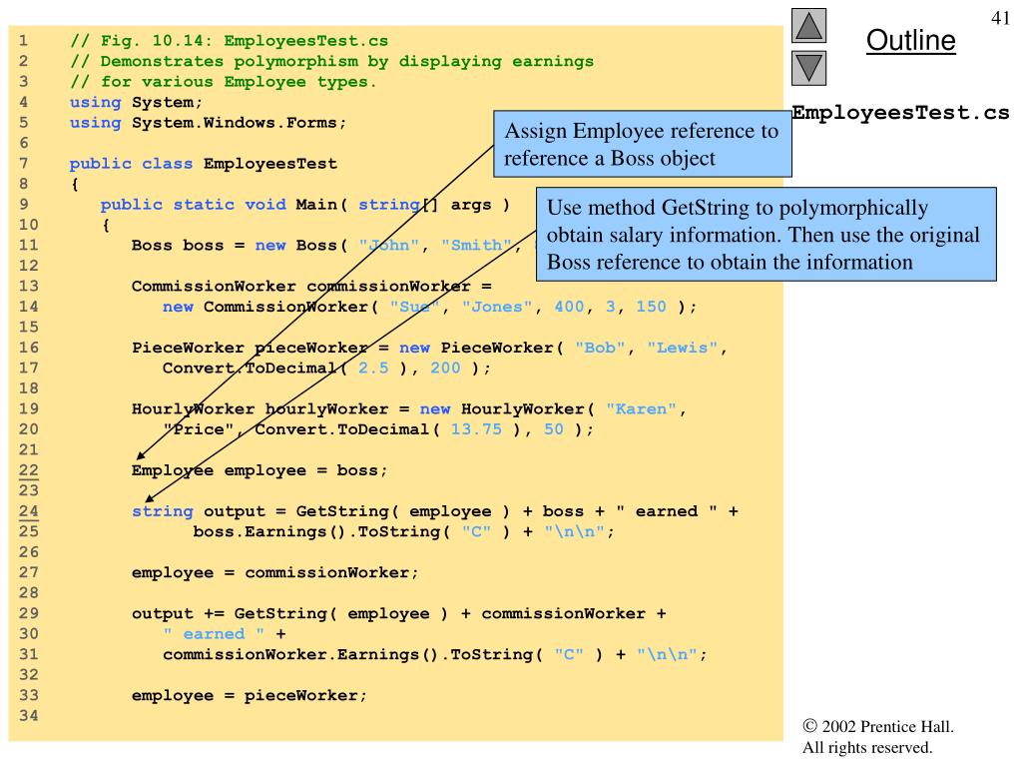The width and height of the screenshot is (1022, 767).
Task: Click the 'public static void Main' line
Action: click(305, 205)
